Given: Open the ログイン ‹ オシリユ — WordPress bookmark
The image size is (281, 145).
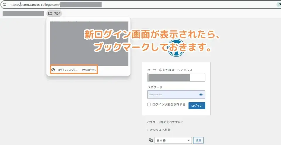Looking at the screenshot, I should [x=74, y=70].
